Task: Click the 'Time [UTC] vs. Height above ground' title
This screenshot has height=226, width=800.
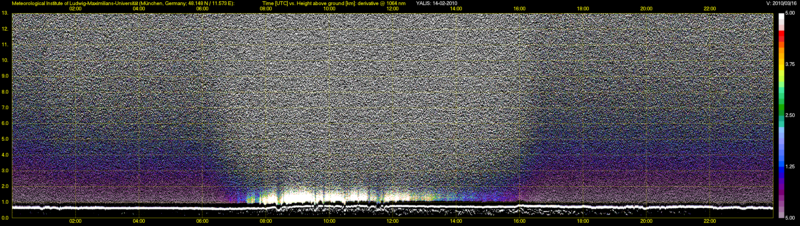Action: click(x=334, y=4)
